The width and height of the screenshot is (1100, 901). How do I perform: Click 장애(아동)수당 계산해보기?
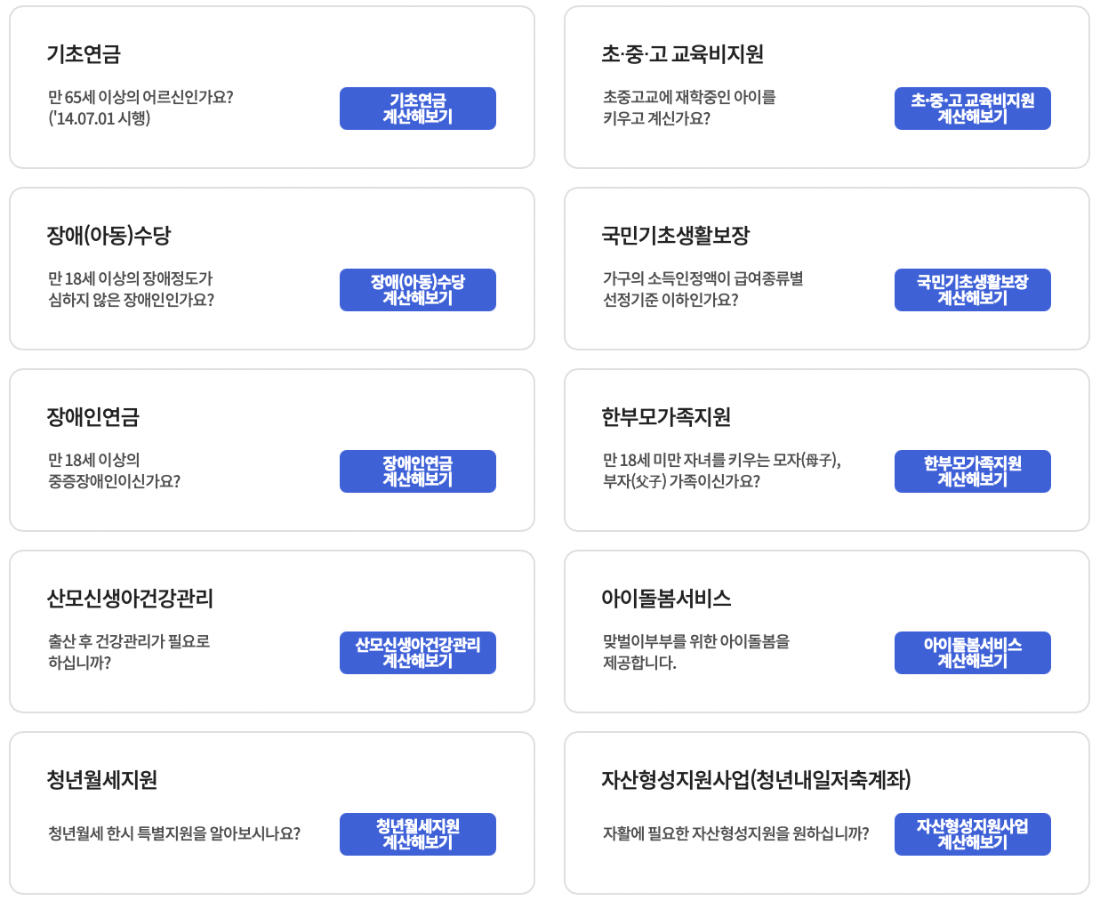click(x=417, y=289)
